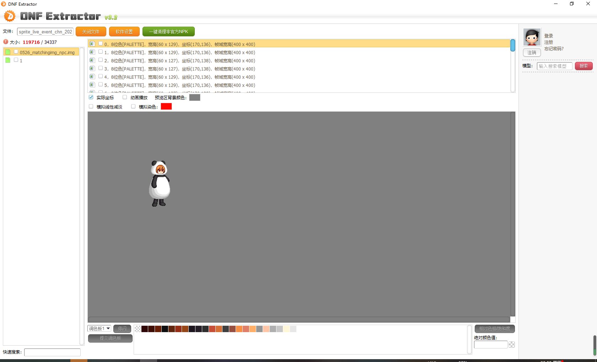Open the 调色板1 palette dropdown
Viewport: 597px width, 362px height.
pos(99,329)
